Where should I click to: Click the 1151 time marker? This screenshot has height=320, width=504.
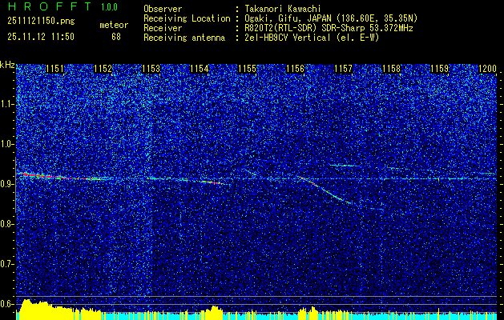(54, 70)
